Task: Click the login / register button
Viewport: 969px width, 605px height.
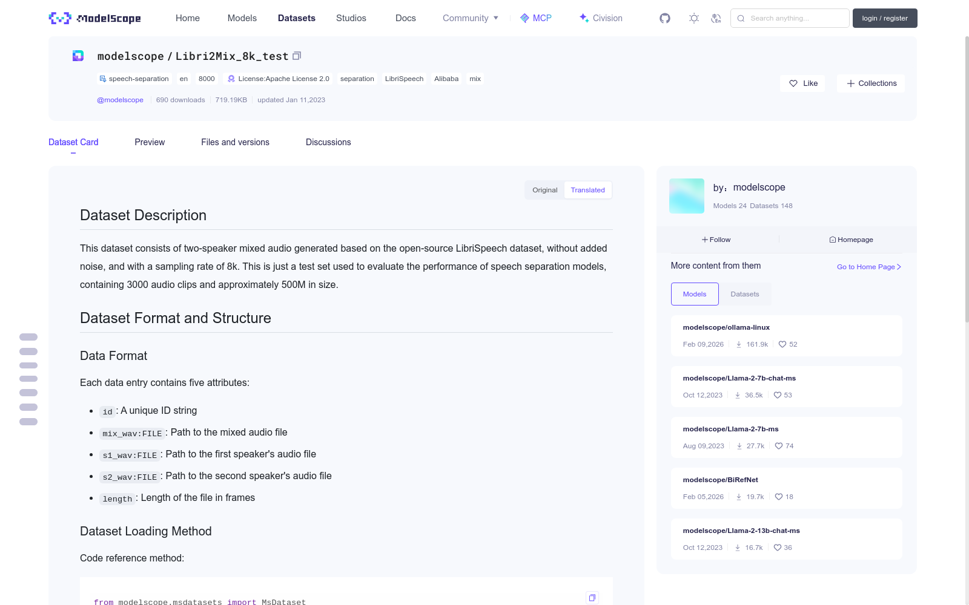Action: [x=885, y=18]
